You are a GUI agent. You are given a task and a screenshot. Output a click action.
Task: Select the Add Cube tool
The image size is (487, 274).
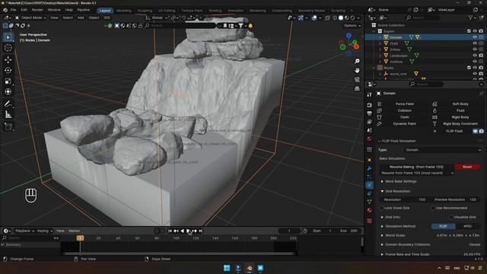click(x=8, y=127)
